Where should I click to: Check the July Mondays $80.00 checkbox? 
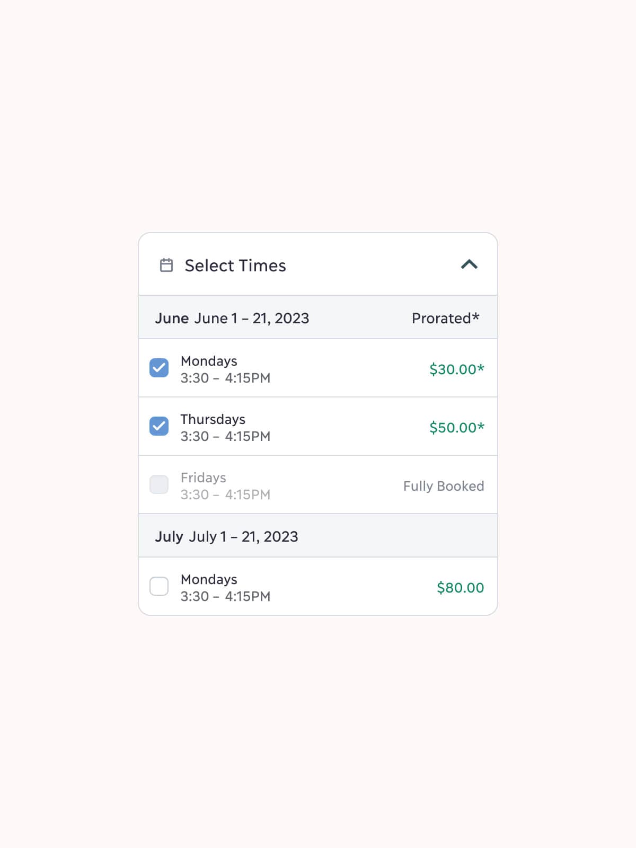tap(159, 586)
